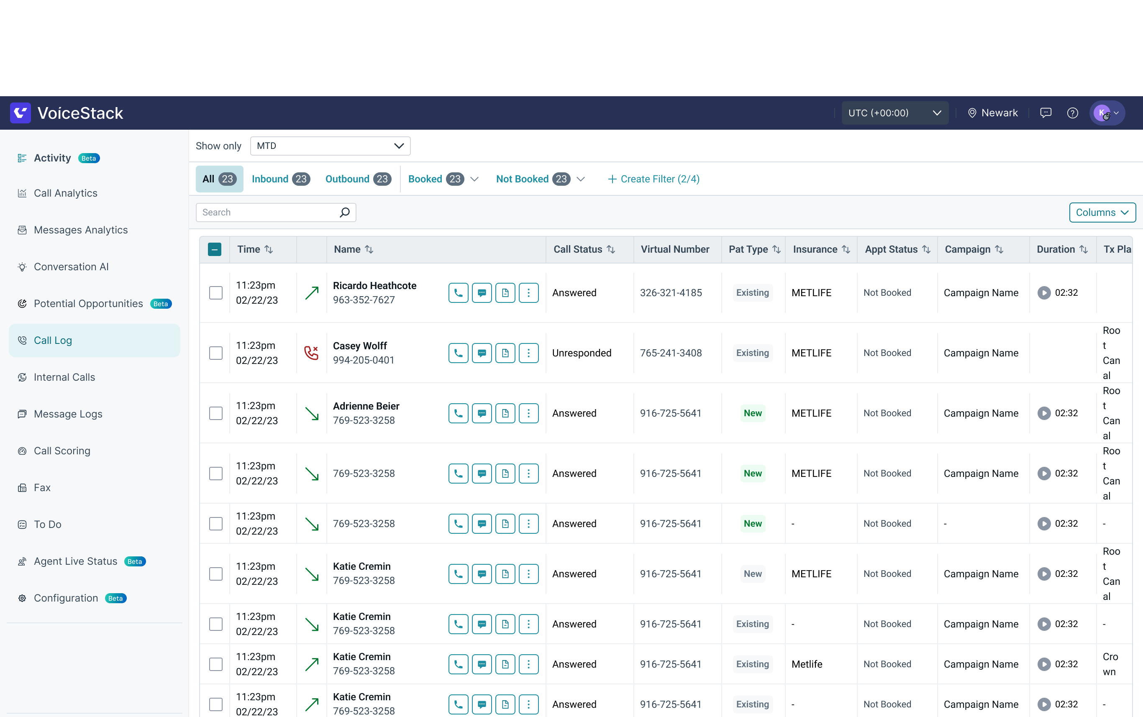The height and width of the screenshot is (717, 1143).
Task: Check the Casey Wolff row checkbox
Action: 216,353
